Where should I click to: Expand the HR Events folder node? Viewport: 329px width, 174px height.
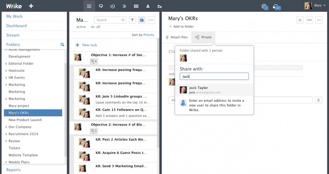(6, 77)
